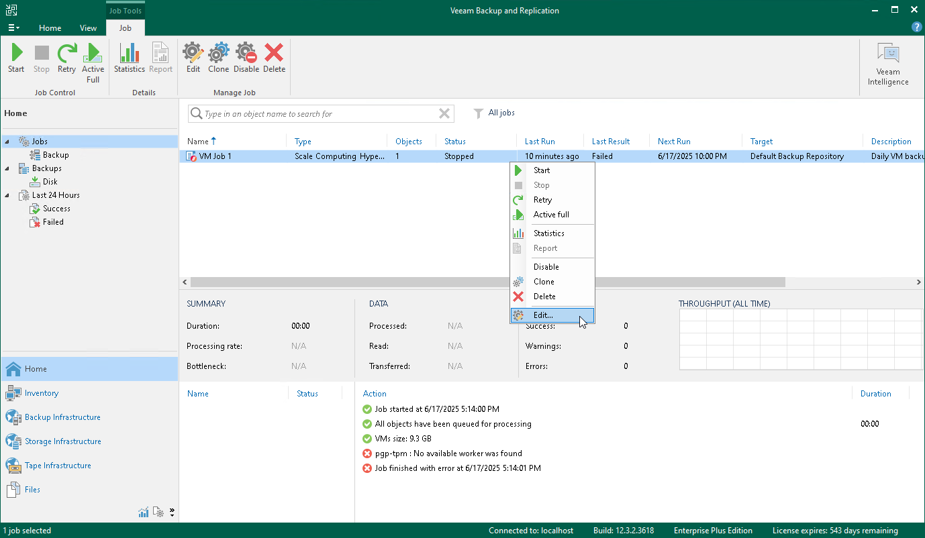Image resolution: width=925 pixels, height=538 pixels.
Task: Choose Delete in the context menu
Action: pyautogui.click(x=552, y=297)
